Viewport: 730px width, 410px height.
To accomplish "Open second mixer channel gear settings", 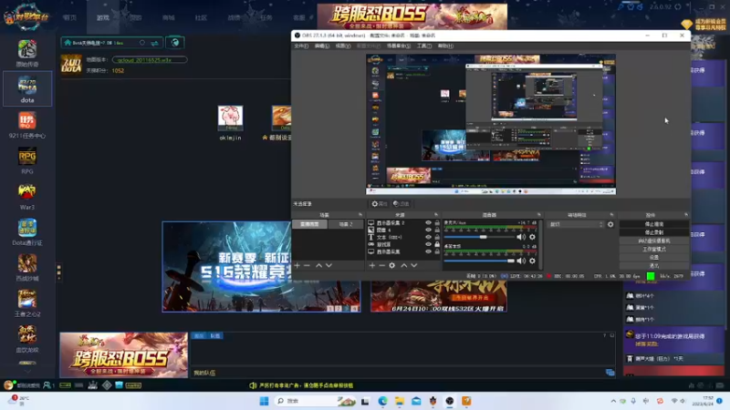I will (x=532, y=261).
